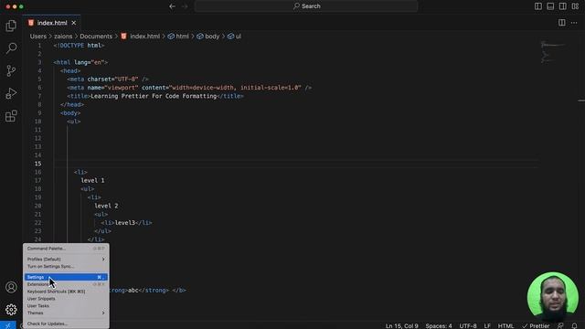Viewport: 585px width, 329px height.
Task: Open the Source Control view
Action: tap(11, 70)
